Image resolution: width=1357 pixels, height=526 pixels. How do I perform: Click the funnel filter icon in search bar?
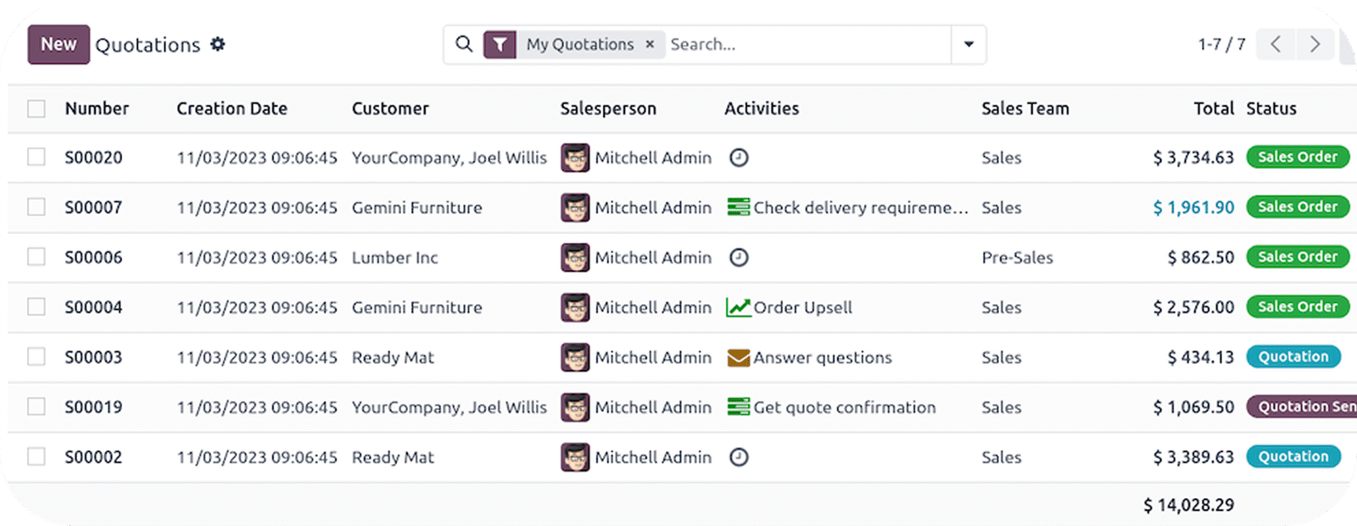click(500, 44)
